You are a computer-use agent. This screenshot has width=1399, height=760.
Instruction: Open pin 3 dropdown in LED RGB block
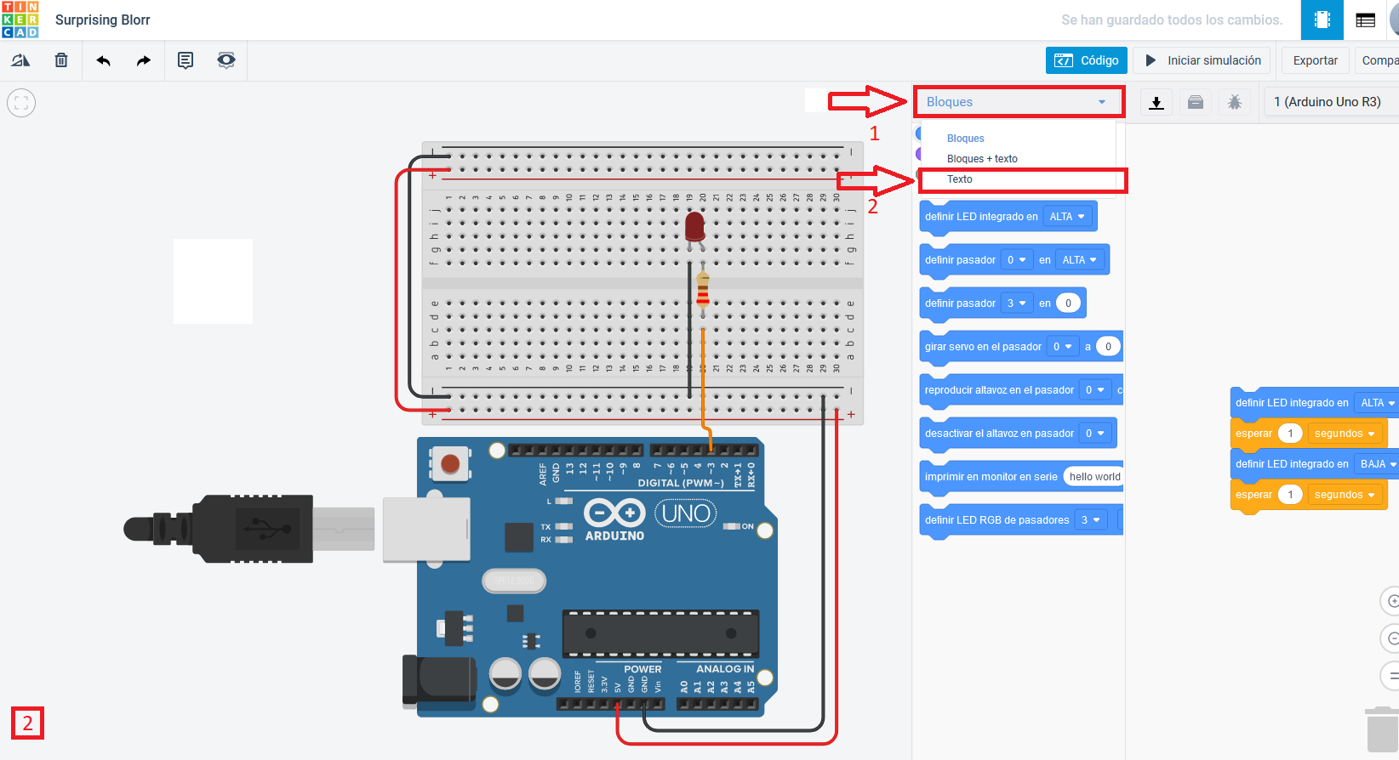pyautogui.click(x=1091, y=520)
